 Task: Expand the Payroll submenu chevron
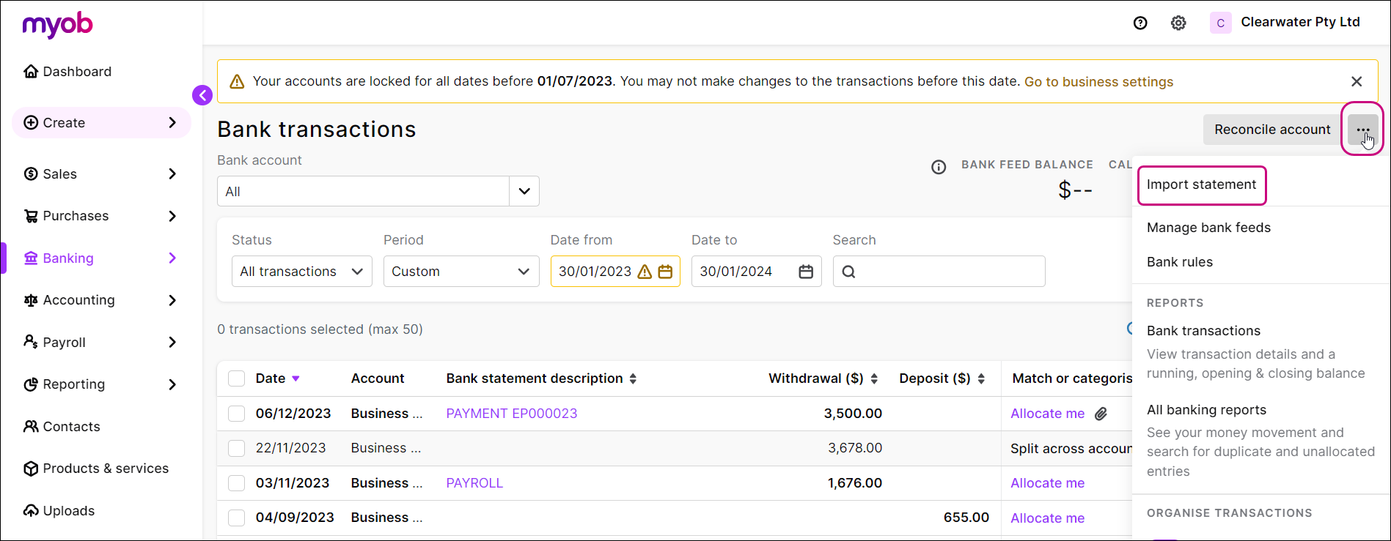coord(172,342)
